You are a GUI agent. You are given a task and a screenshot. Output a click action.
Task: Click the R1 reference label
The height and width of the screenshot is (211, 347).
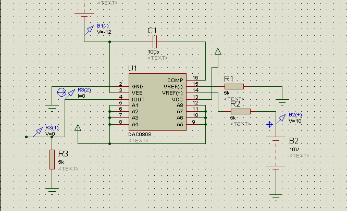pyautogui.click(x=229, y=79)
